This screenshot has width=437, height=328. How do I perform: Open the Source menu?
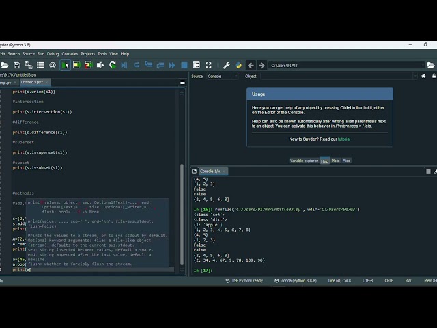tap(29, 54)
